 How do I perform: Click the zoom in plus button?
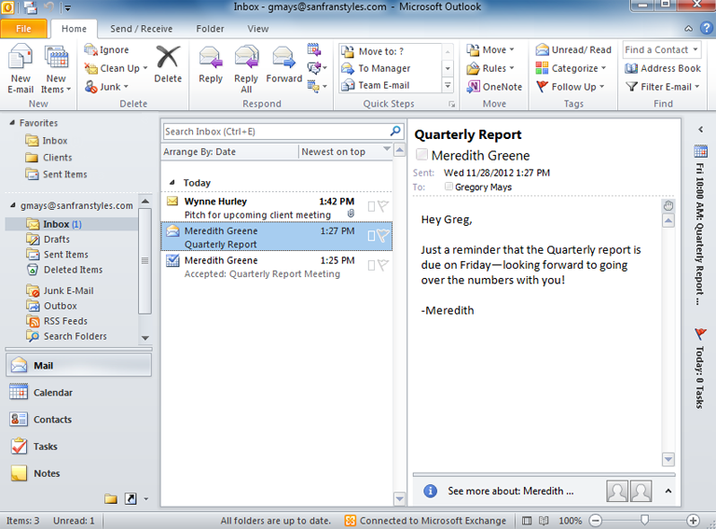point(694,521)
